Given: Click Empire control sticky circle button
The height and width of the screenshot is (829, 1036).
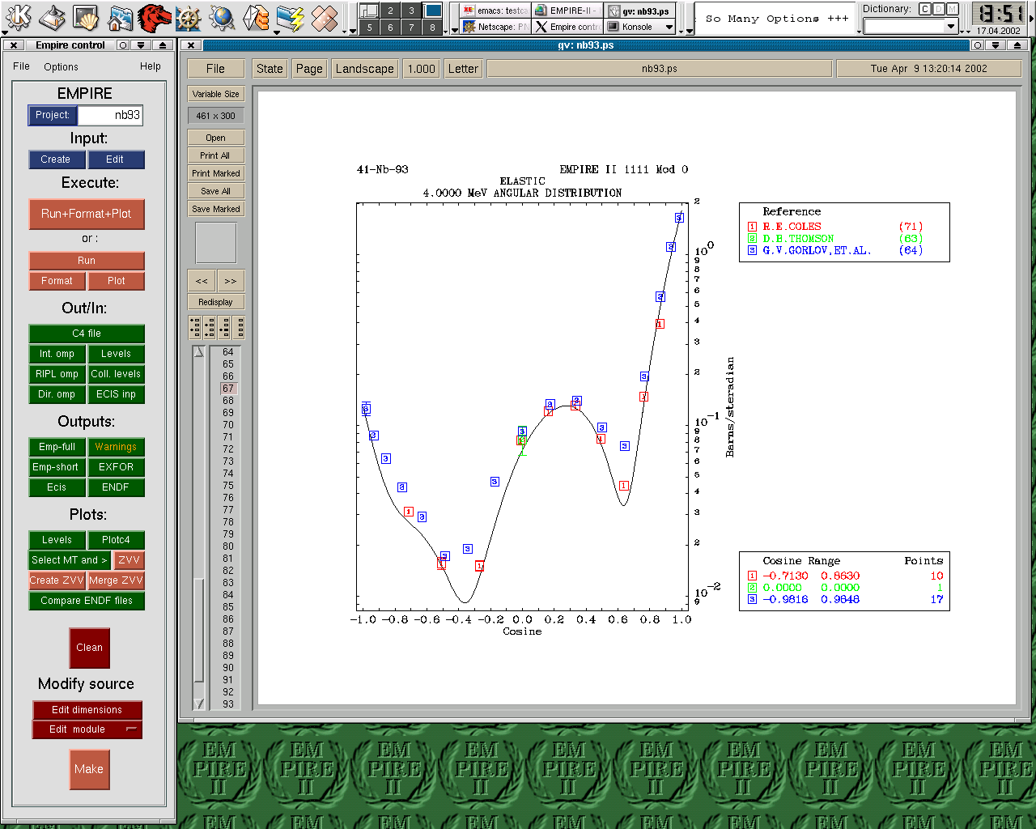Looking at the screenshot, I should point(123,45).
